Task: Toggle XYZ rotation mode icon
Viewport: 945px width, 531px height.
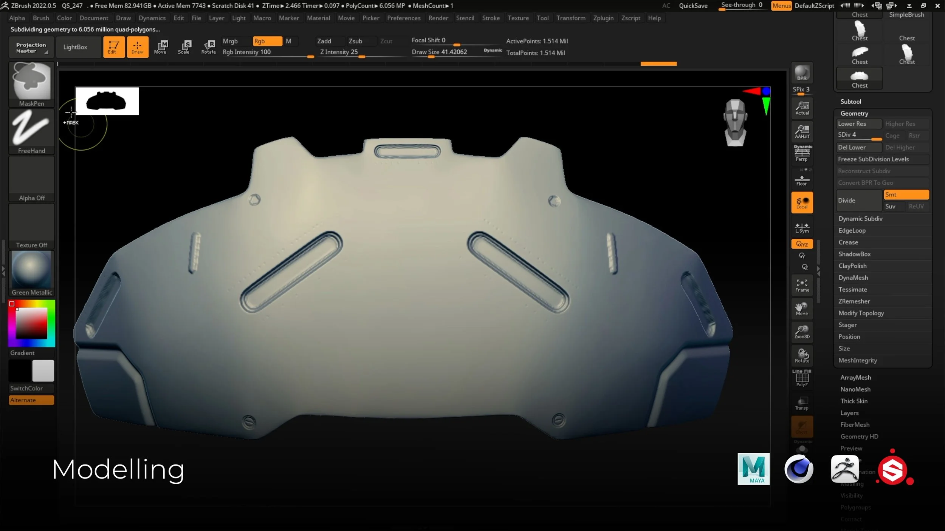Action: pos(802,244)
